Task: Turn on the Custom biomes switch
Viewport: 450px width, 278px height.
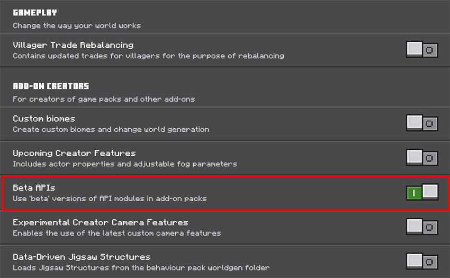Action: click(x=422, y=123)
